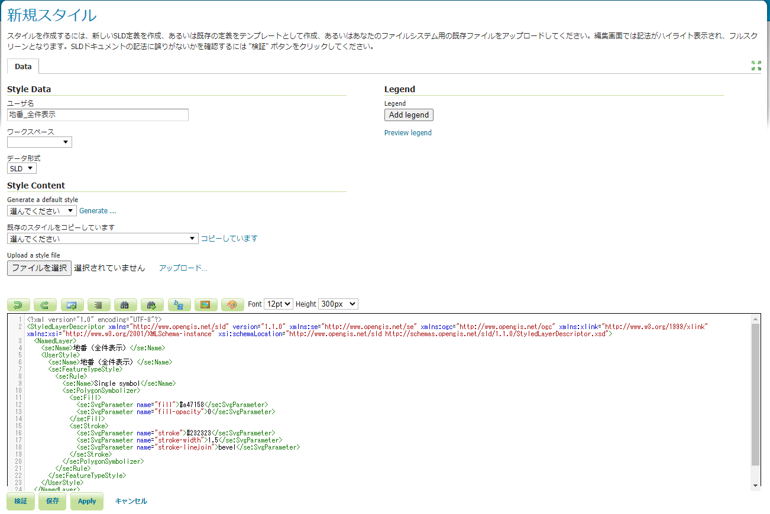Click the redo icon in editor toolbar
This screenshot has height=514, width=770.
tap(45, 305)
